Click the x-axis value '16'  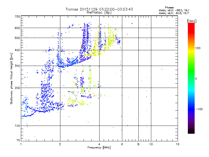pyautogui.click(x=178, y=144)
